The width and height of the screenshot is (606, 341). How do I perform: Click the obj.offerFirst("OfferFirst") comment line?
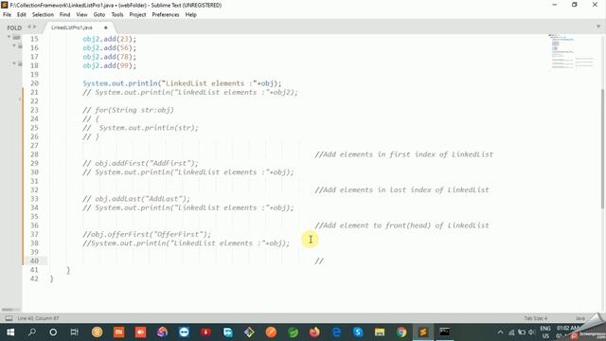click(147, 234)
